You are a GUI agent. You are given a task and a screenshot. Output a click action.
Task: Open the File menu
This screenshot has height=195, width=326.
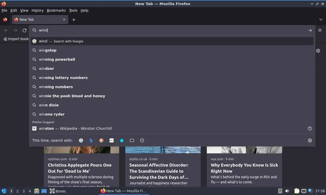click(x=4, y=10)
